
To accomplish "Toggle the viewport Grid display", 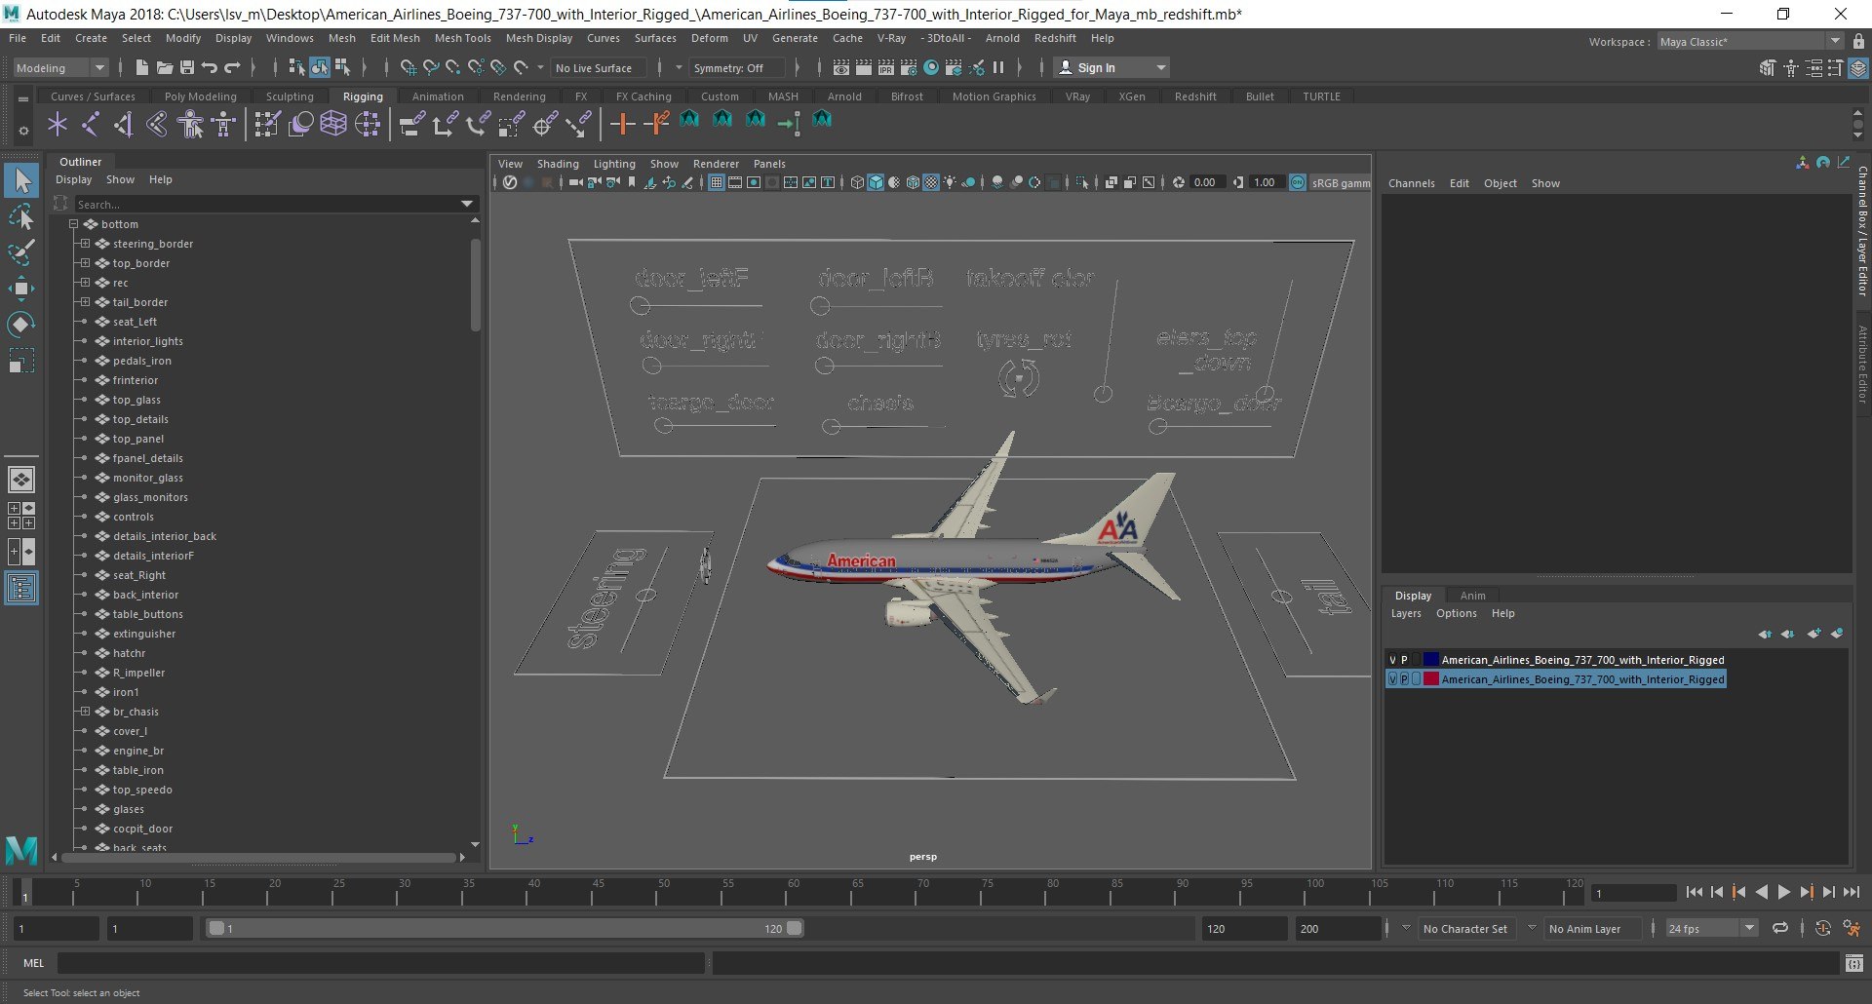I will click(x=717, y=182).
